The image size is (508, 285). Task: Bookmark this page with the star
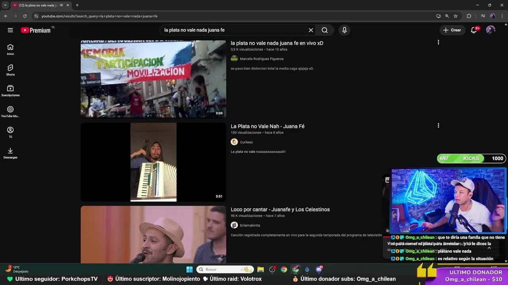click(456, 16)
